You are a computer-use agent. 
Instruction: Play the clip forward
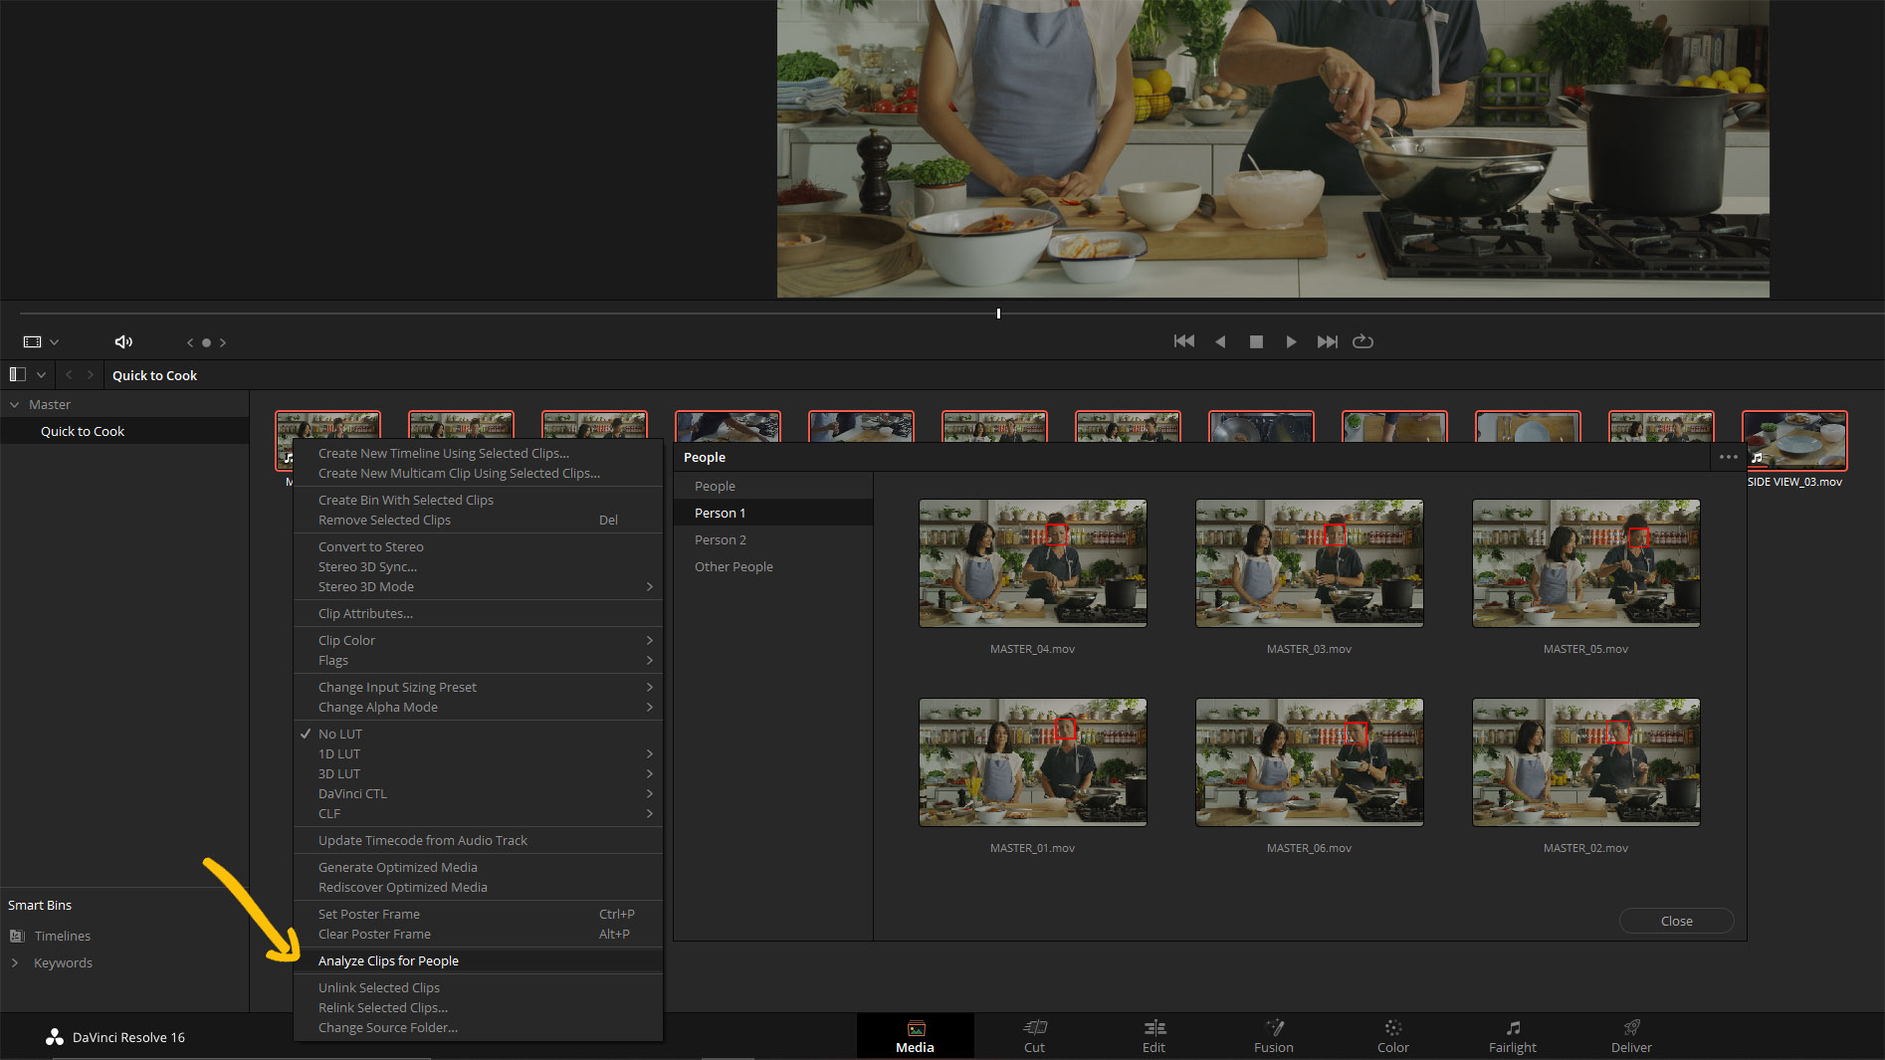1291,341
